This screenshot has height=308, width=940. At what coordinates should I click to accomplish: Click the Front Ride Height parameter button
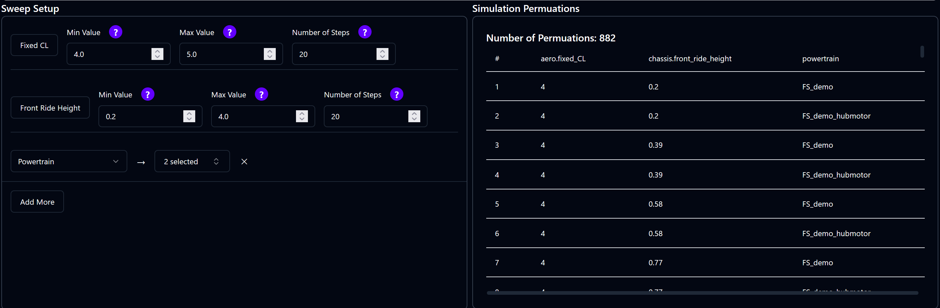[x=50, y=108]
